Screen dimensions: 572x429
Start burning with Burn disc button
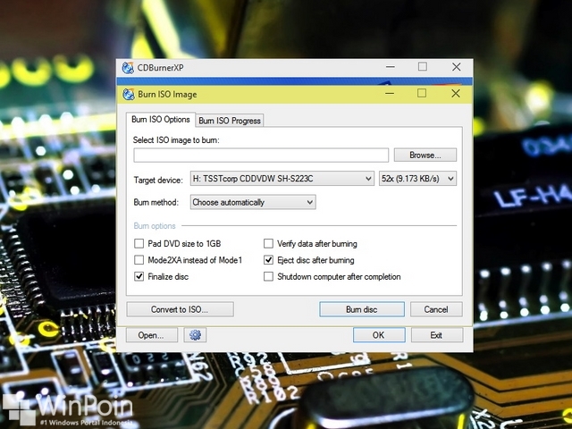coord(362,309)
